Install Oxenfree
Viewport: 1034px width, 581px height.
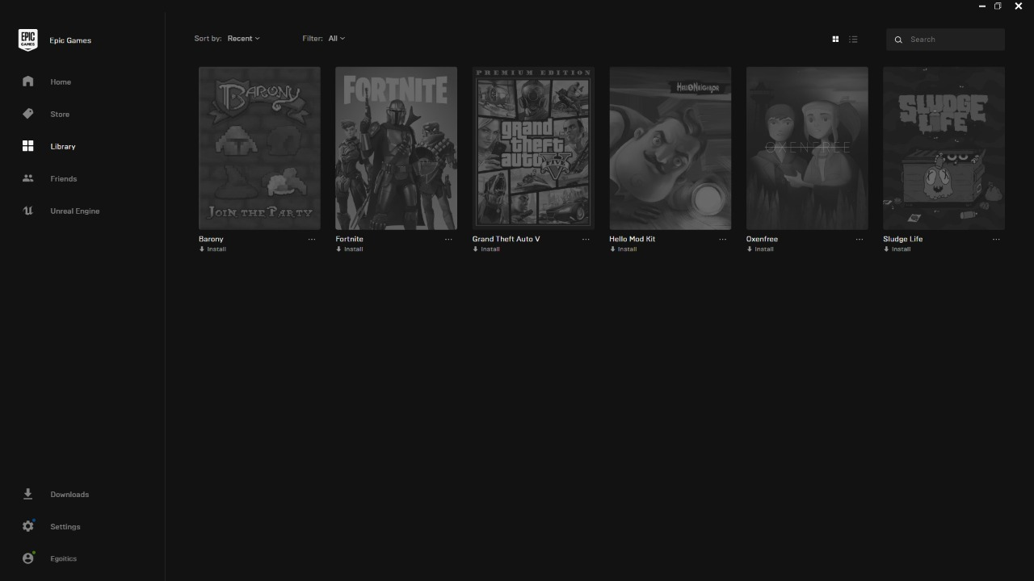coord(760,249)
